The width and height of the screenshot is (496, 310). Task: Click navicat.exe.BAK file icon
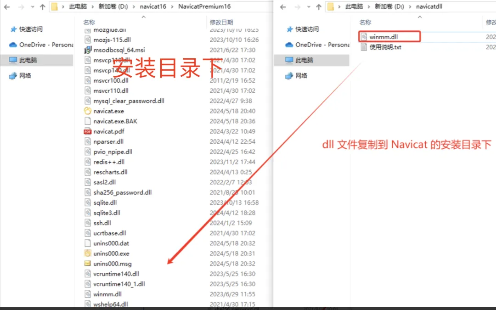point(88,121)
